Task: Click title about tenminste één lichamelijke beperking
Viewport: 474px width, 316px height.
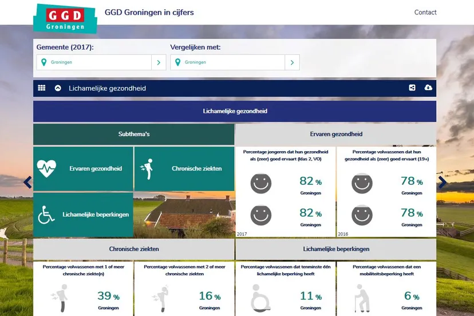Action: point(285,270)
